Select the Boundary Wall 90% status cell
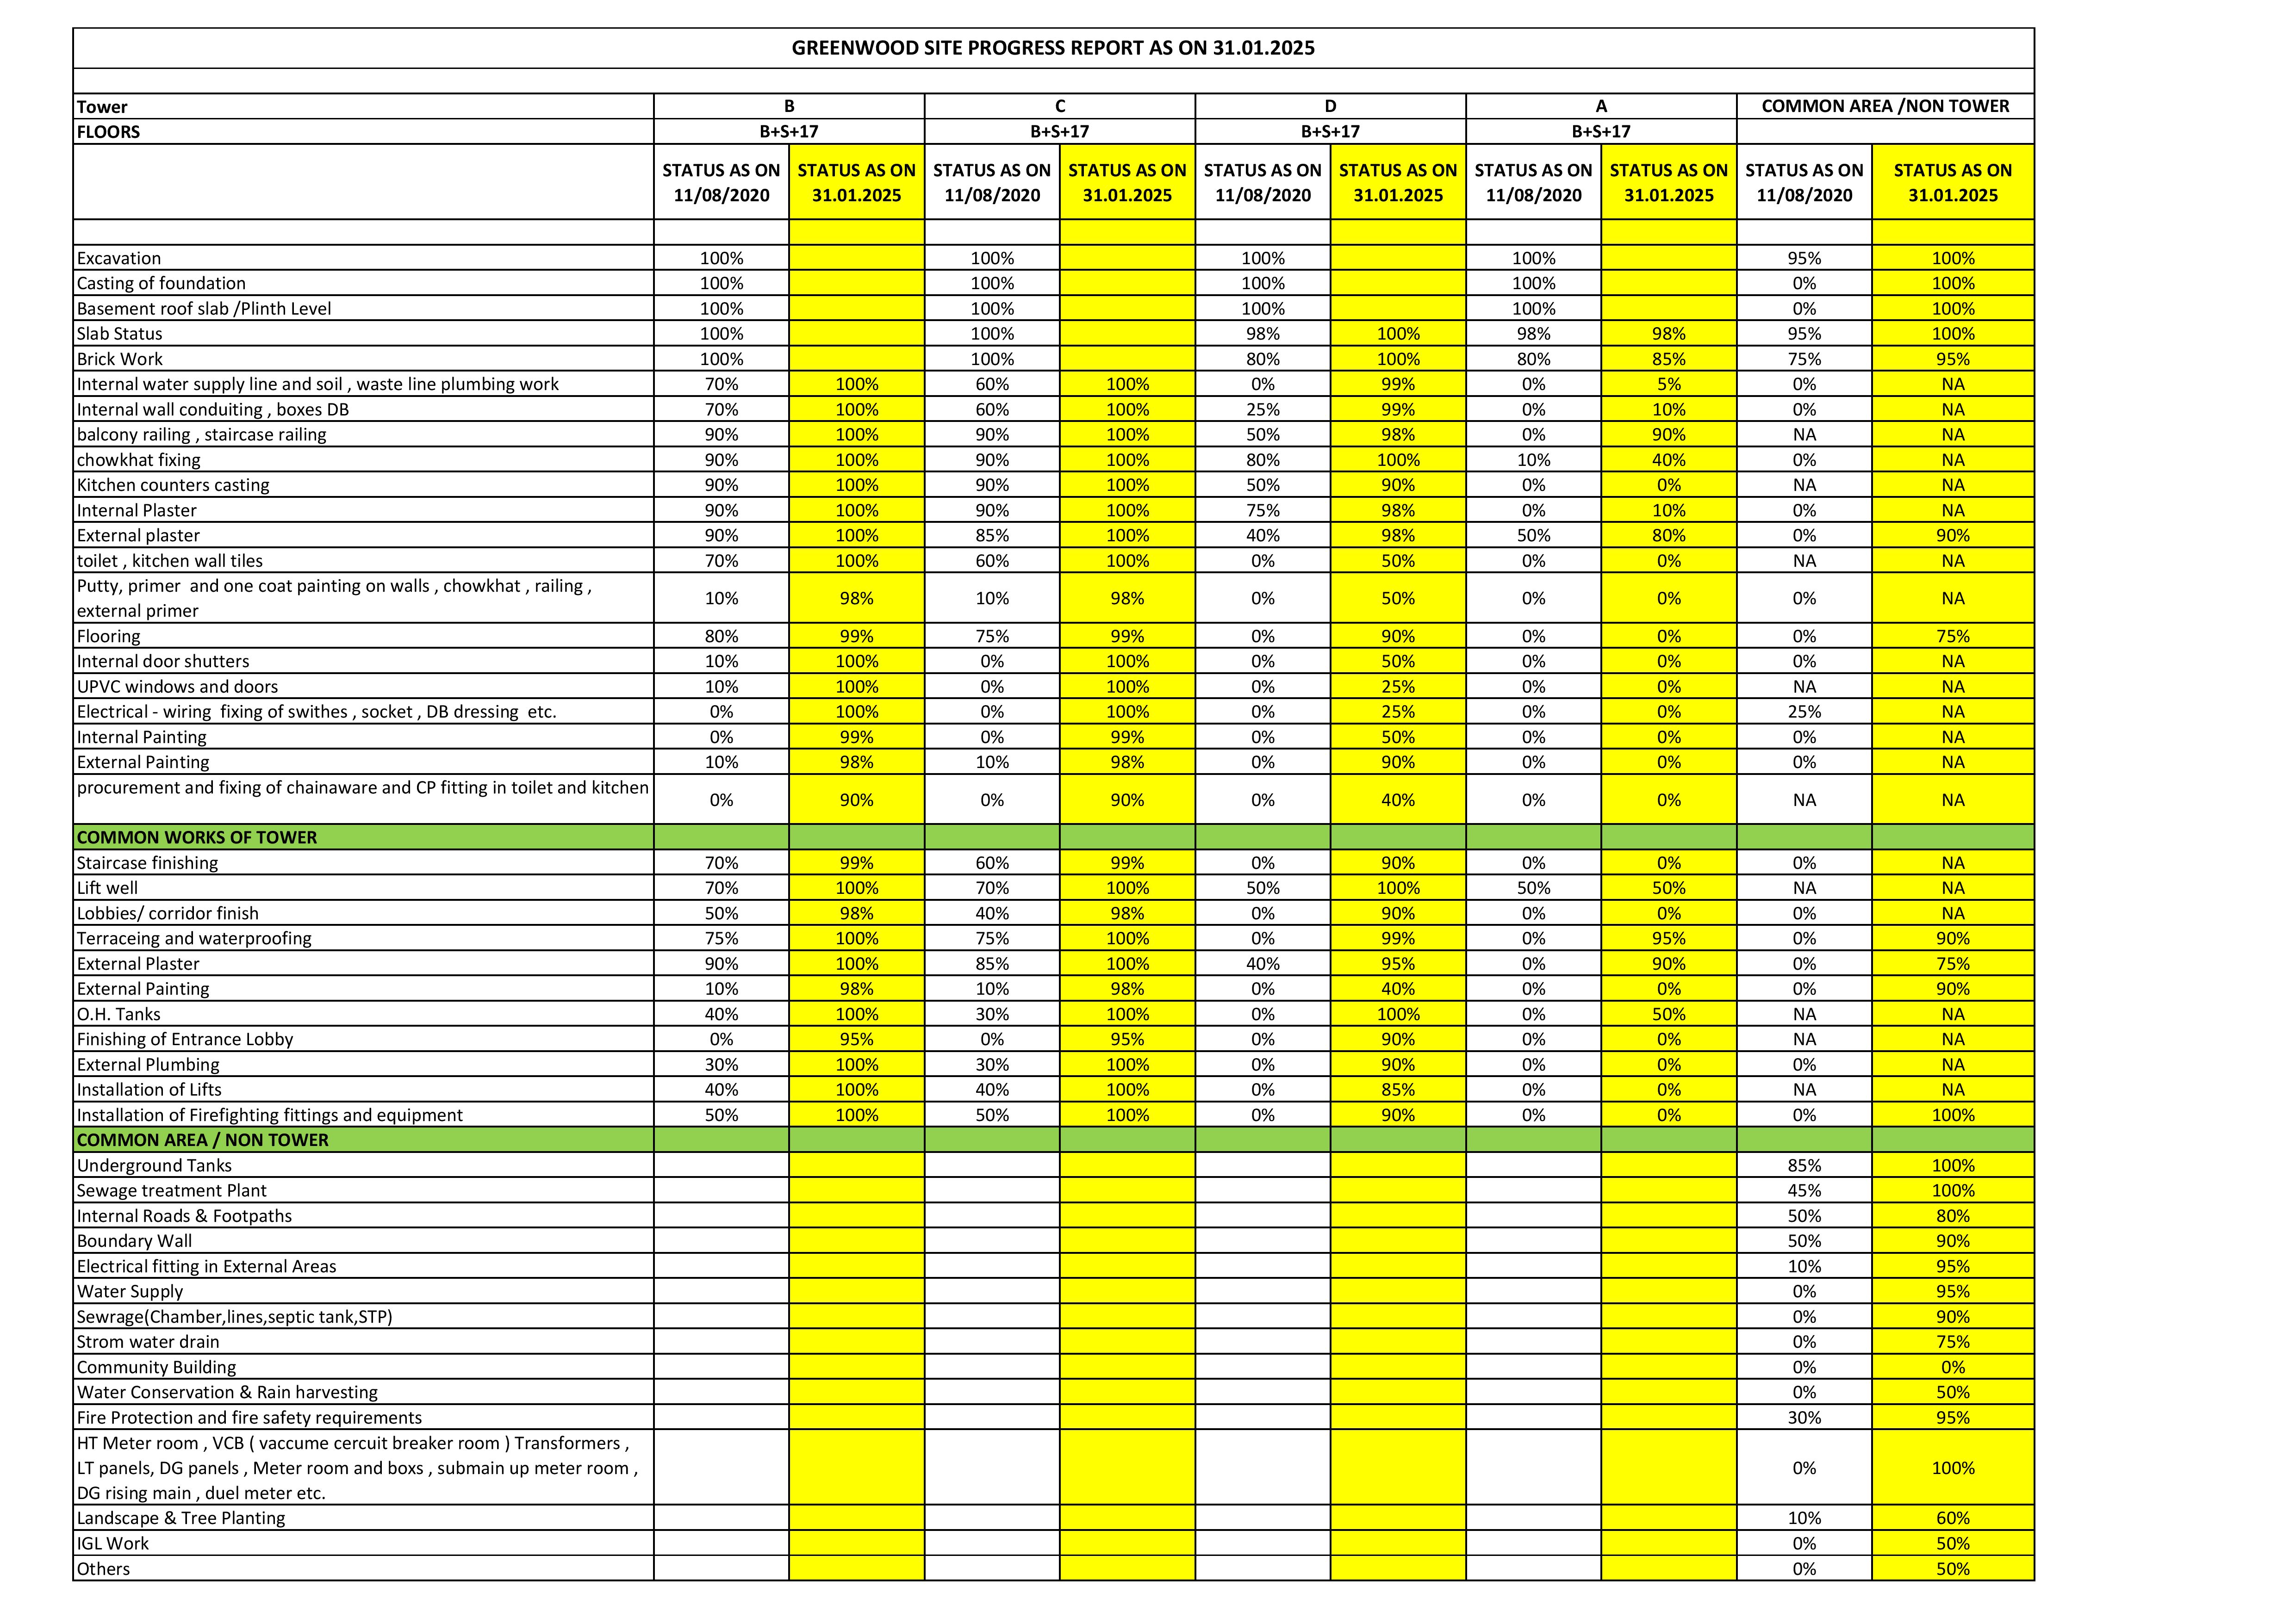This screenshot has width=2296, height=1623. (1953, 1241)
